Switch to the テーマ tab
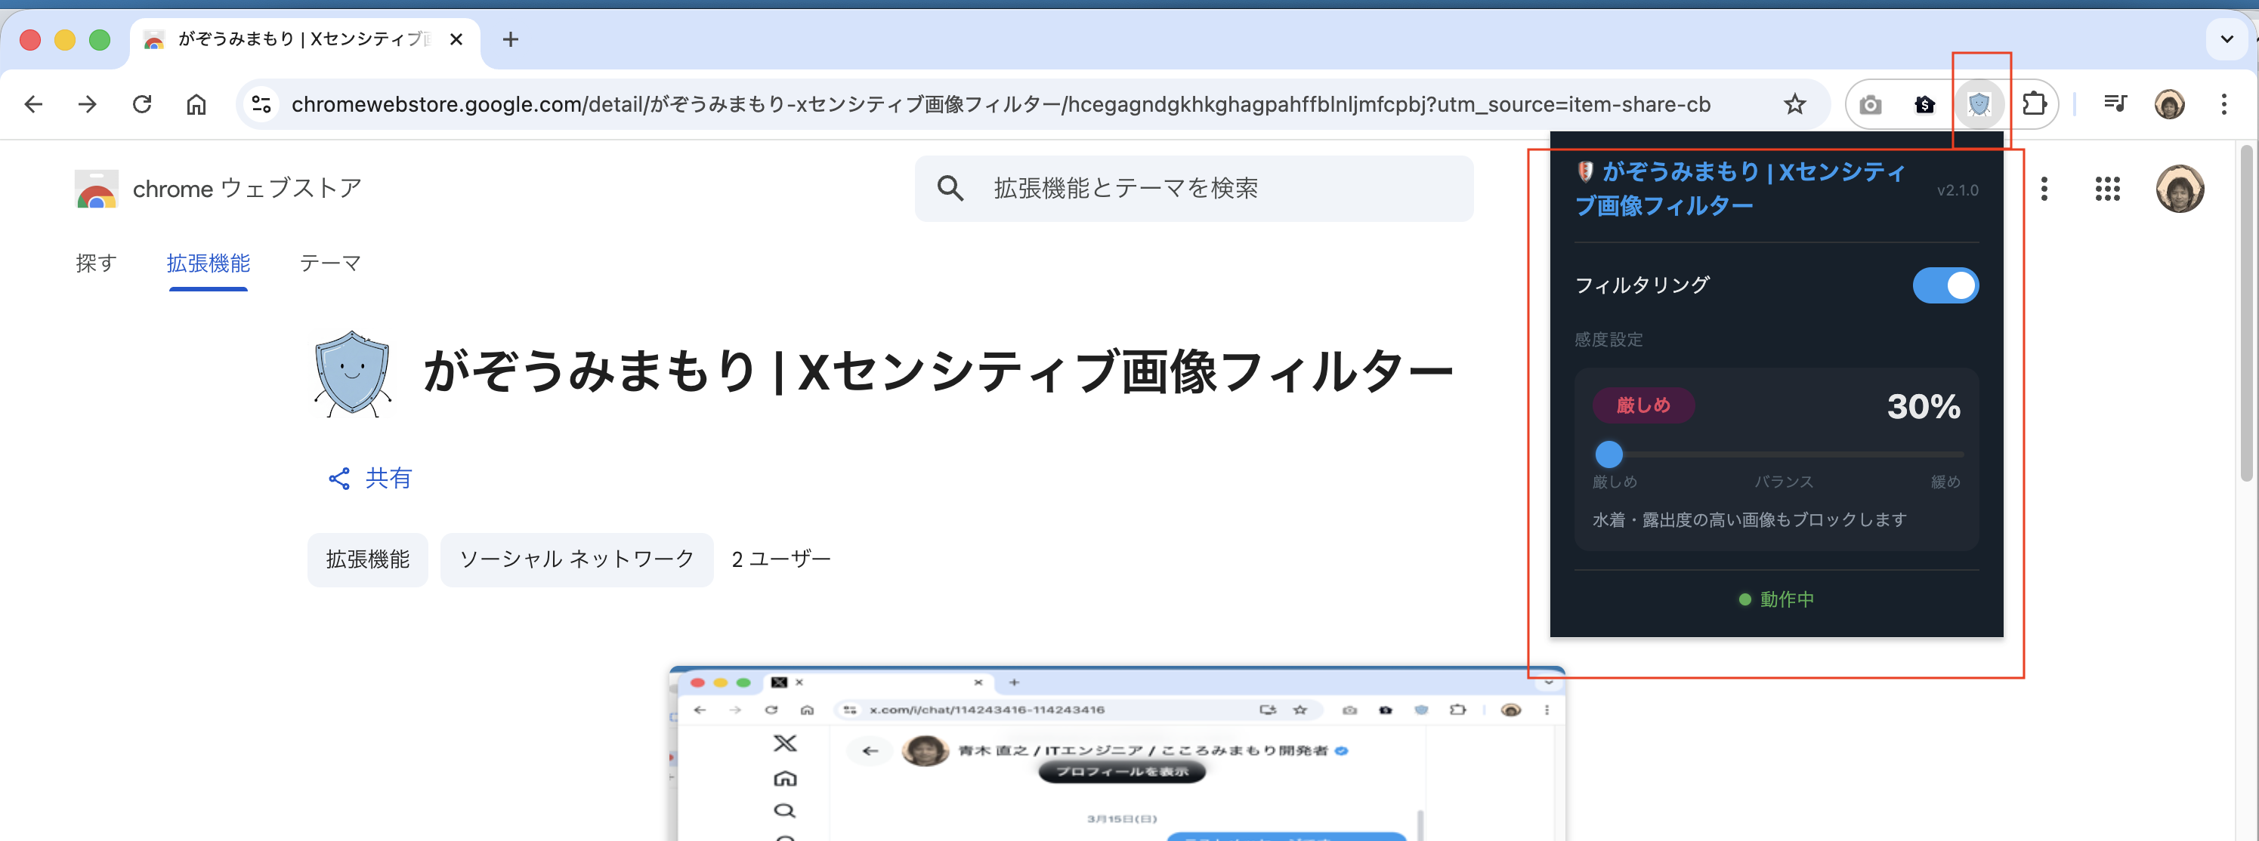Image resolution: width=2259 pixels, height=841 pixels. tap(329, 263)
